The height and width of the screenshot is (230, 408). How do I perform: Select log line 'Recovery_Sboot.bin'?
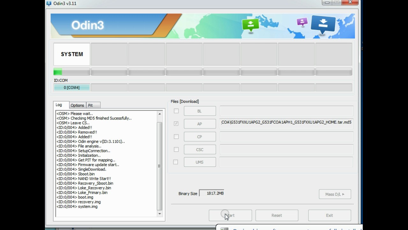85,183
